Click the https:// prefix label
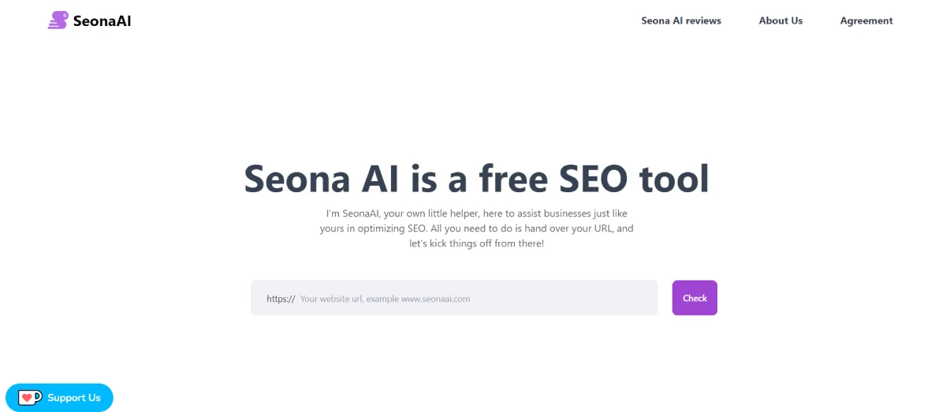 click(x=281, y=299)
